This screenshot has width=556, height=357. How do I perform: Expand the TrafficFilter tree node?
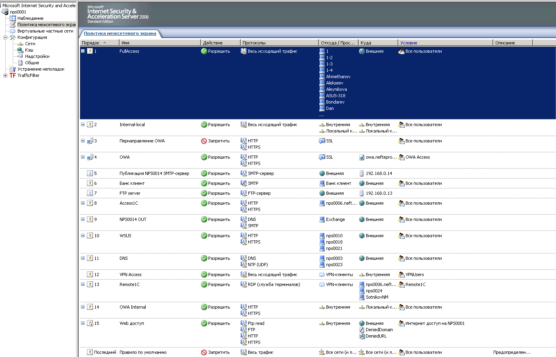pos(5,75)
